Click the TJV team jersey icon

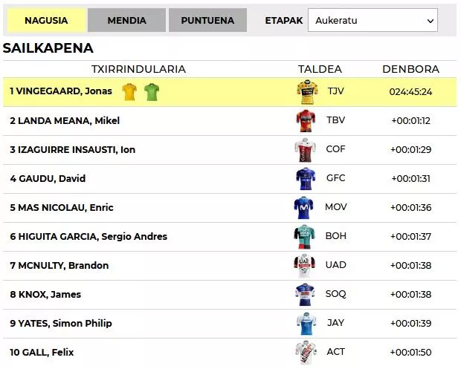(307, 92)
